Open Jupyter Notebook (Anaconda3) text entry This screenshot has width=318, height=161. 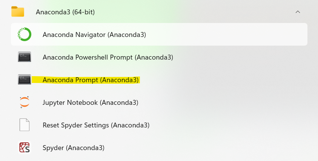click(91, 103)
